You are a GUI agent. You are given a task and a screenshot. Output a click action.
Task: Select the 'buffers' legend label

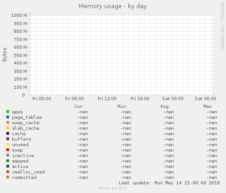coord(21,139)
